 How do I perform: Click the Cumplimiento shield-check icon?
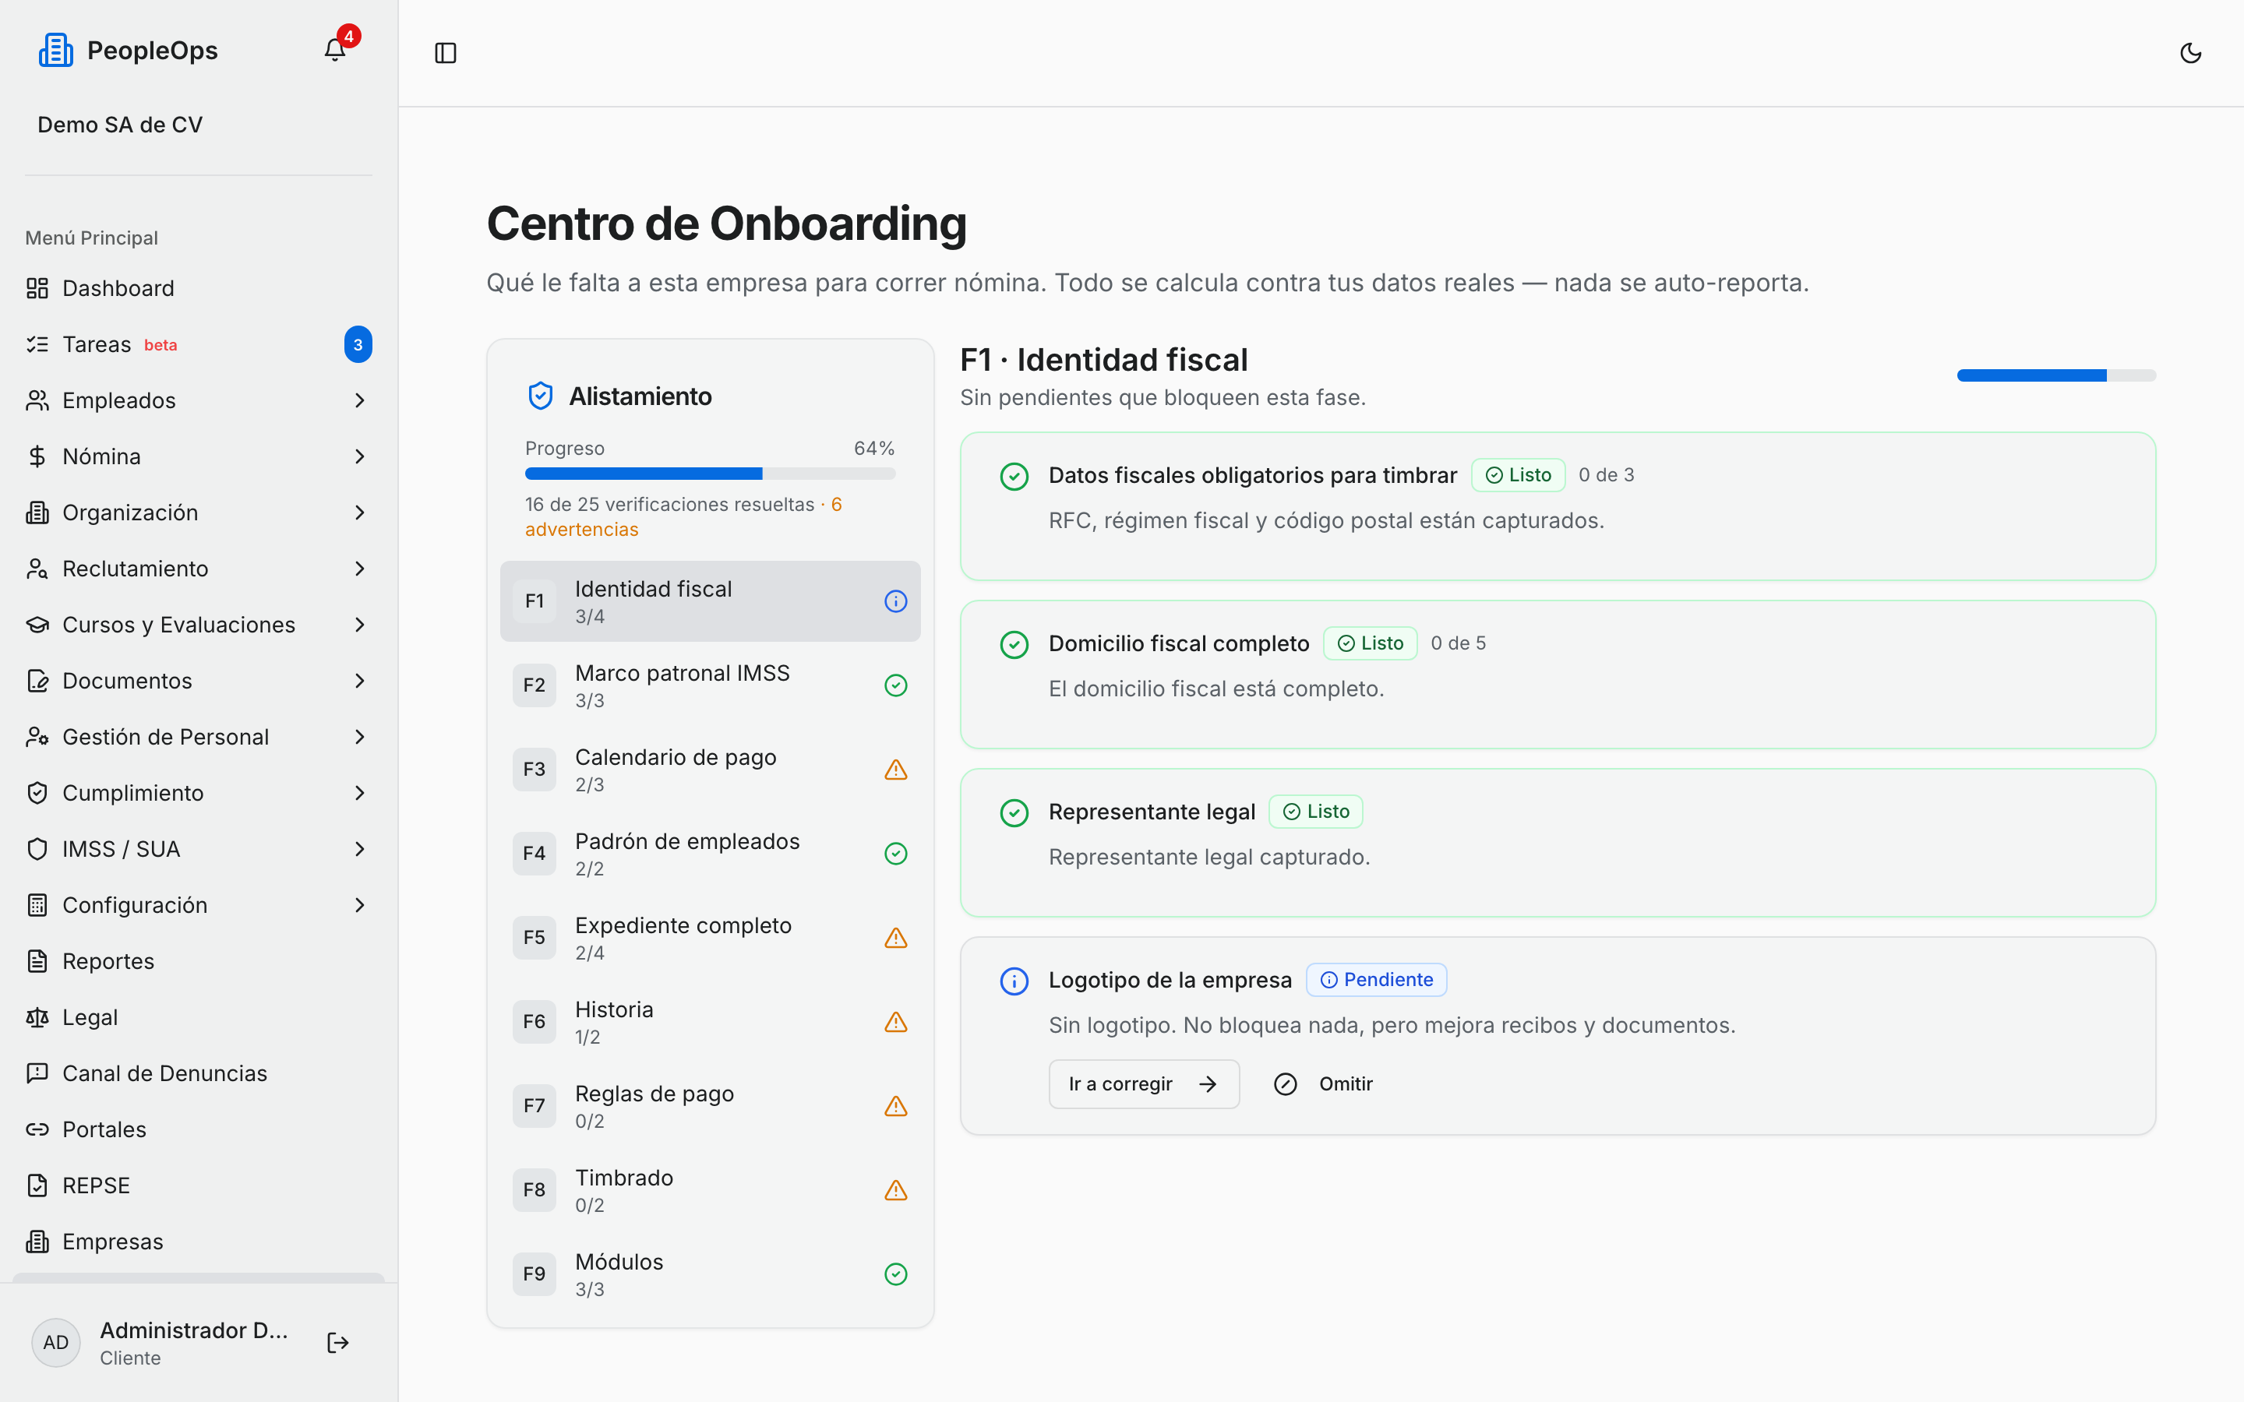37,793
